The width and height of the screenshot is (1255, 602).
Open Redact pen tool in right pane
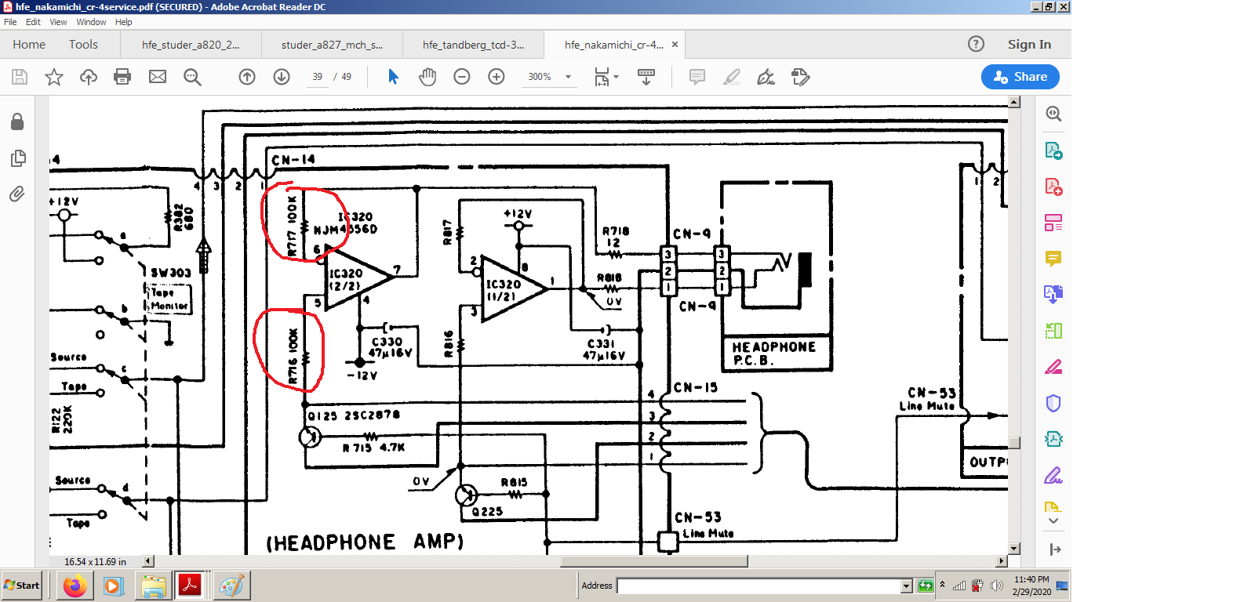1053,367
